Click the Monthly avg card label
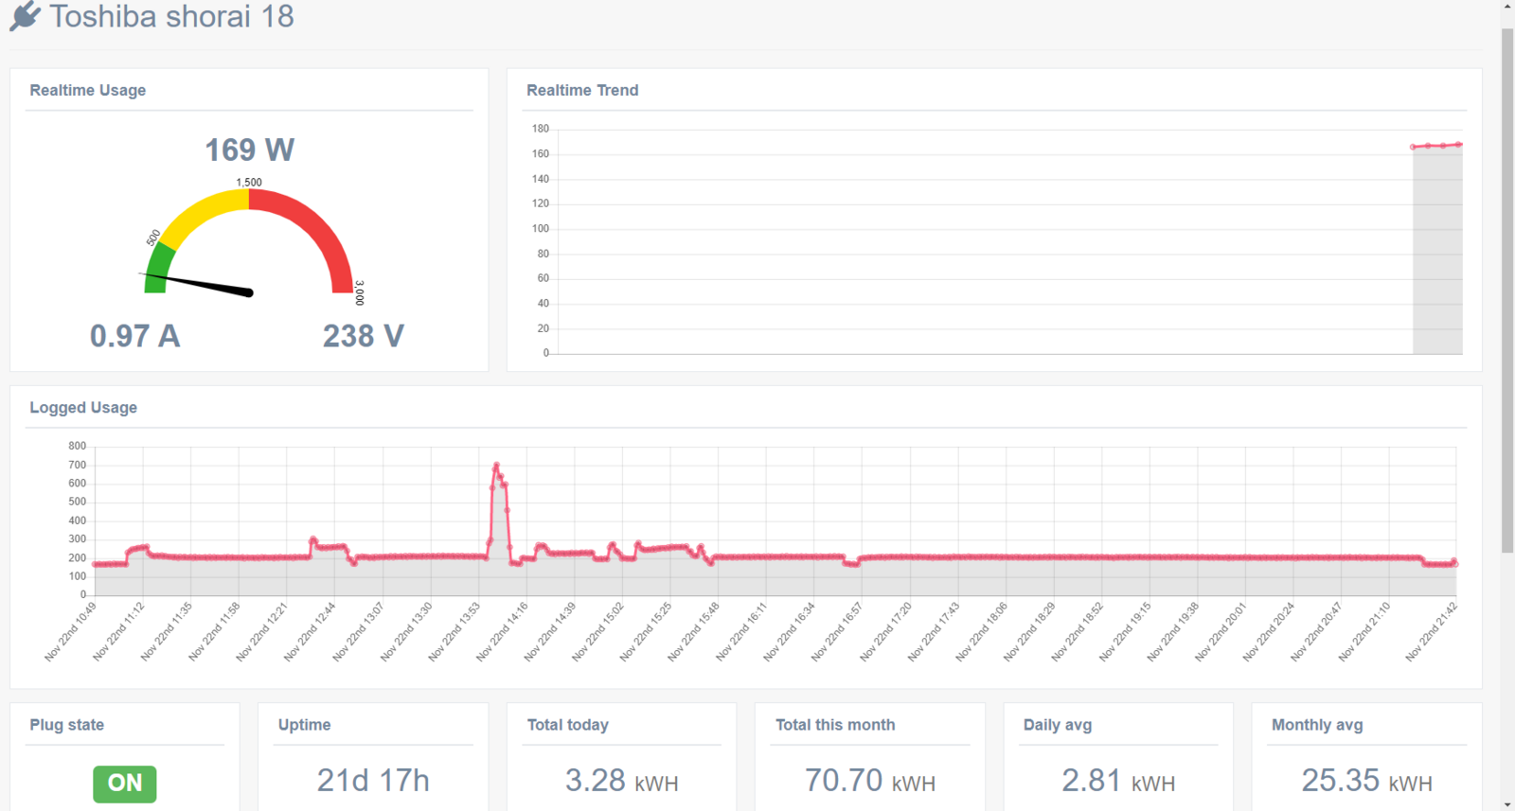The width and height of the screenshot is (1515, 811). pos(1317,725)
